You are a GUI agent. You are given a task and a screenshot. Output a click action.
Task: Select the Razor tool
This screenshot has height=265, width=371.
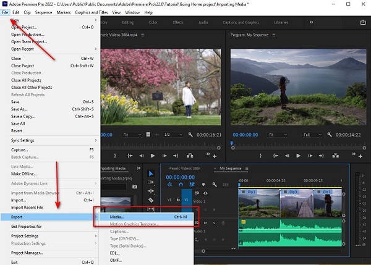click(x=151, y=200)
